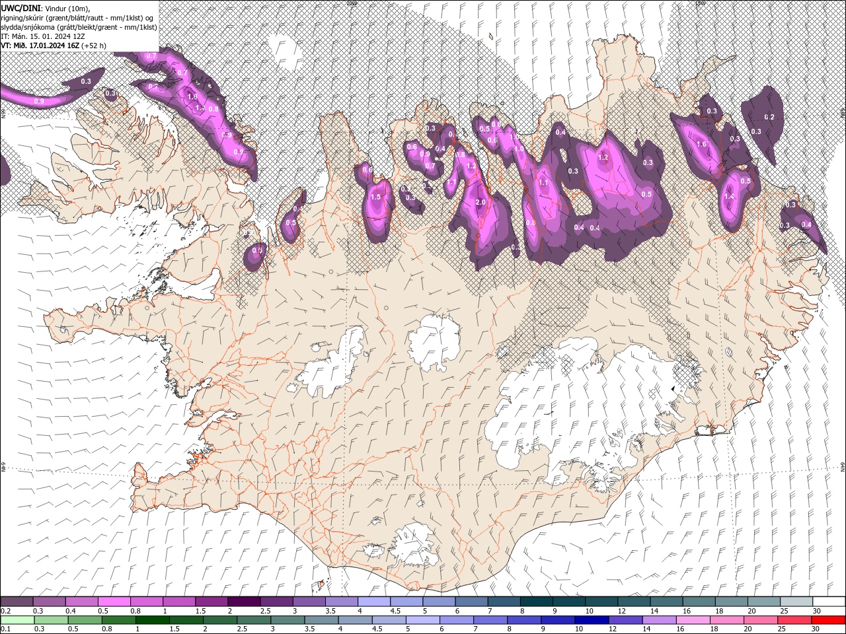Image resolution: width=846 pixels, height=634 pixels.
Task: Select the darkest green swatch at lower-row value 1
Action: click(152, 620)
